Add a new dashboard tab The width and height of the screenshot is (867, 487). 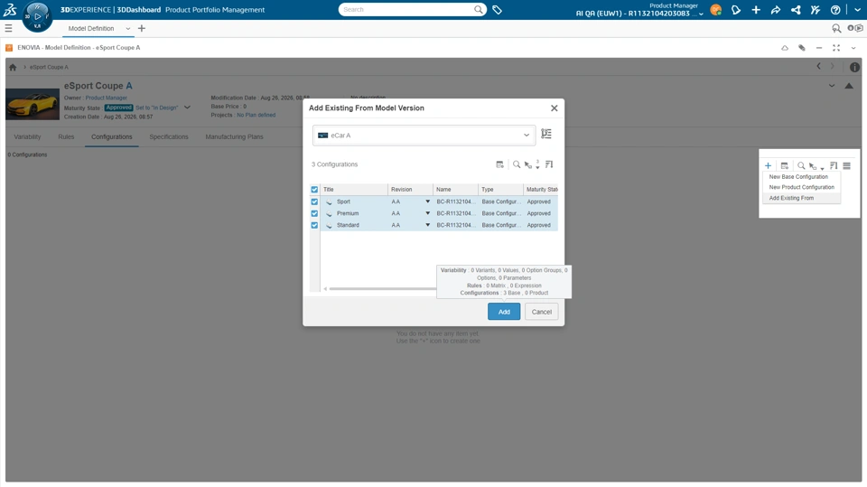pos(142,28)
